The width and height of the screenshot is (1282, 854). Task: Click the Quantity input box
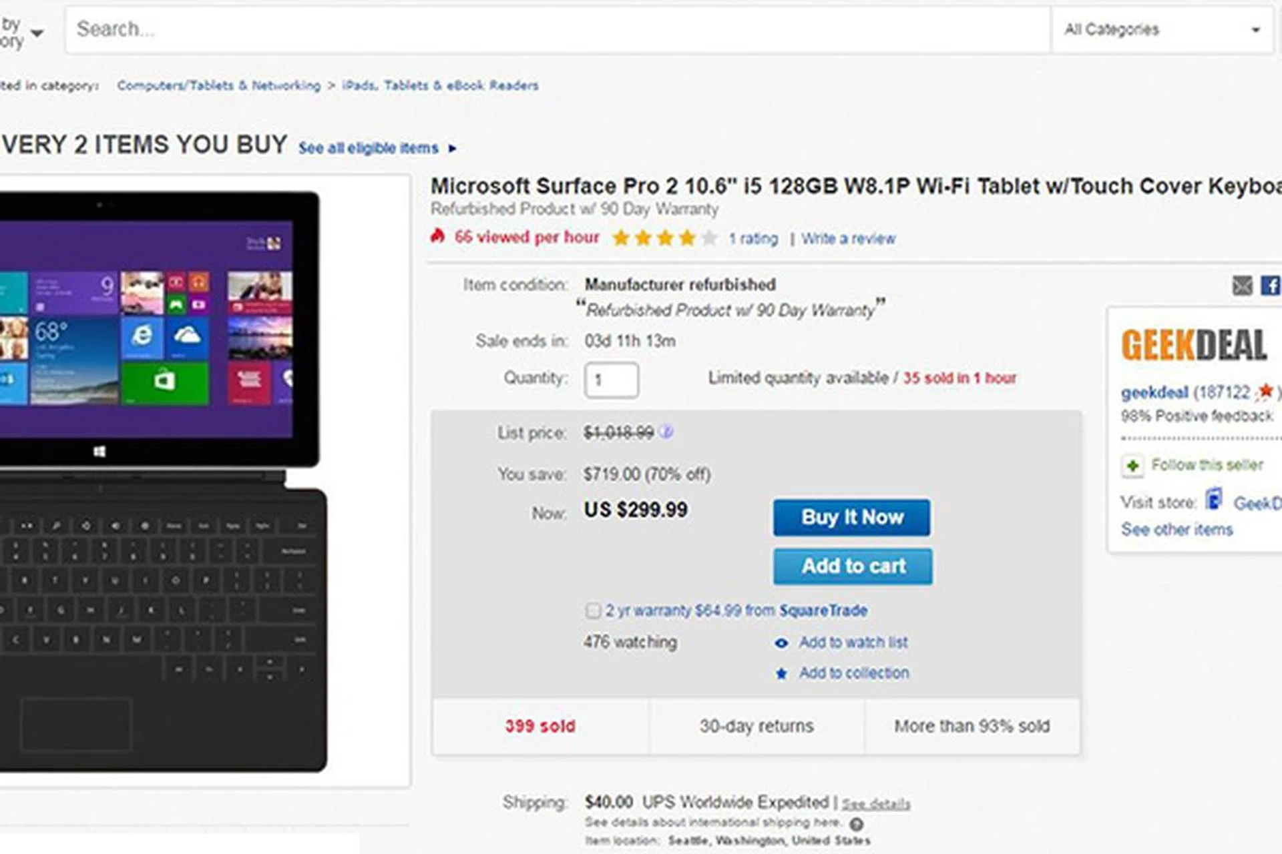pos(611,380)
